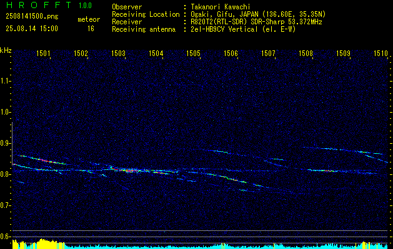Click the kHz axis unit label
393x249 pixels.
pos(6,50)
